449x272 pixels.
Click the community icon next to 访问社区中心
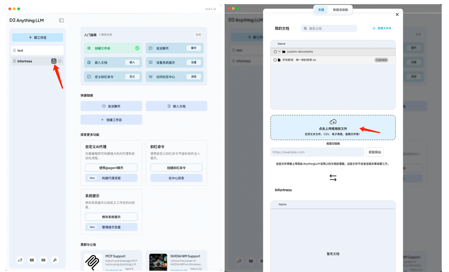(x=151, y=77)
